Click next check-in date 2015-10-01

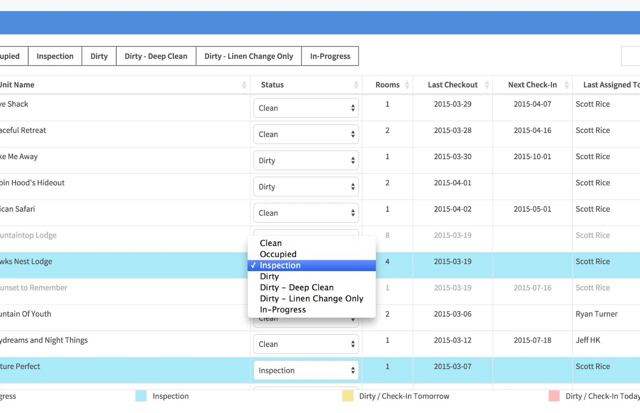click(532, 157)
